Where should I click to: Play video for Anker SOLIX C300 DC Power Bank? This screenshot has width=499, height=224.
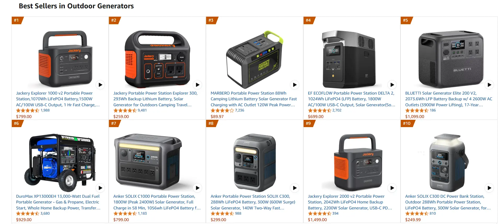point(489,188)
